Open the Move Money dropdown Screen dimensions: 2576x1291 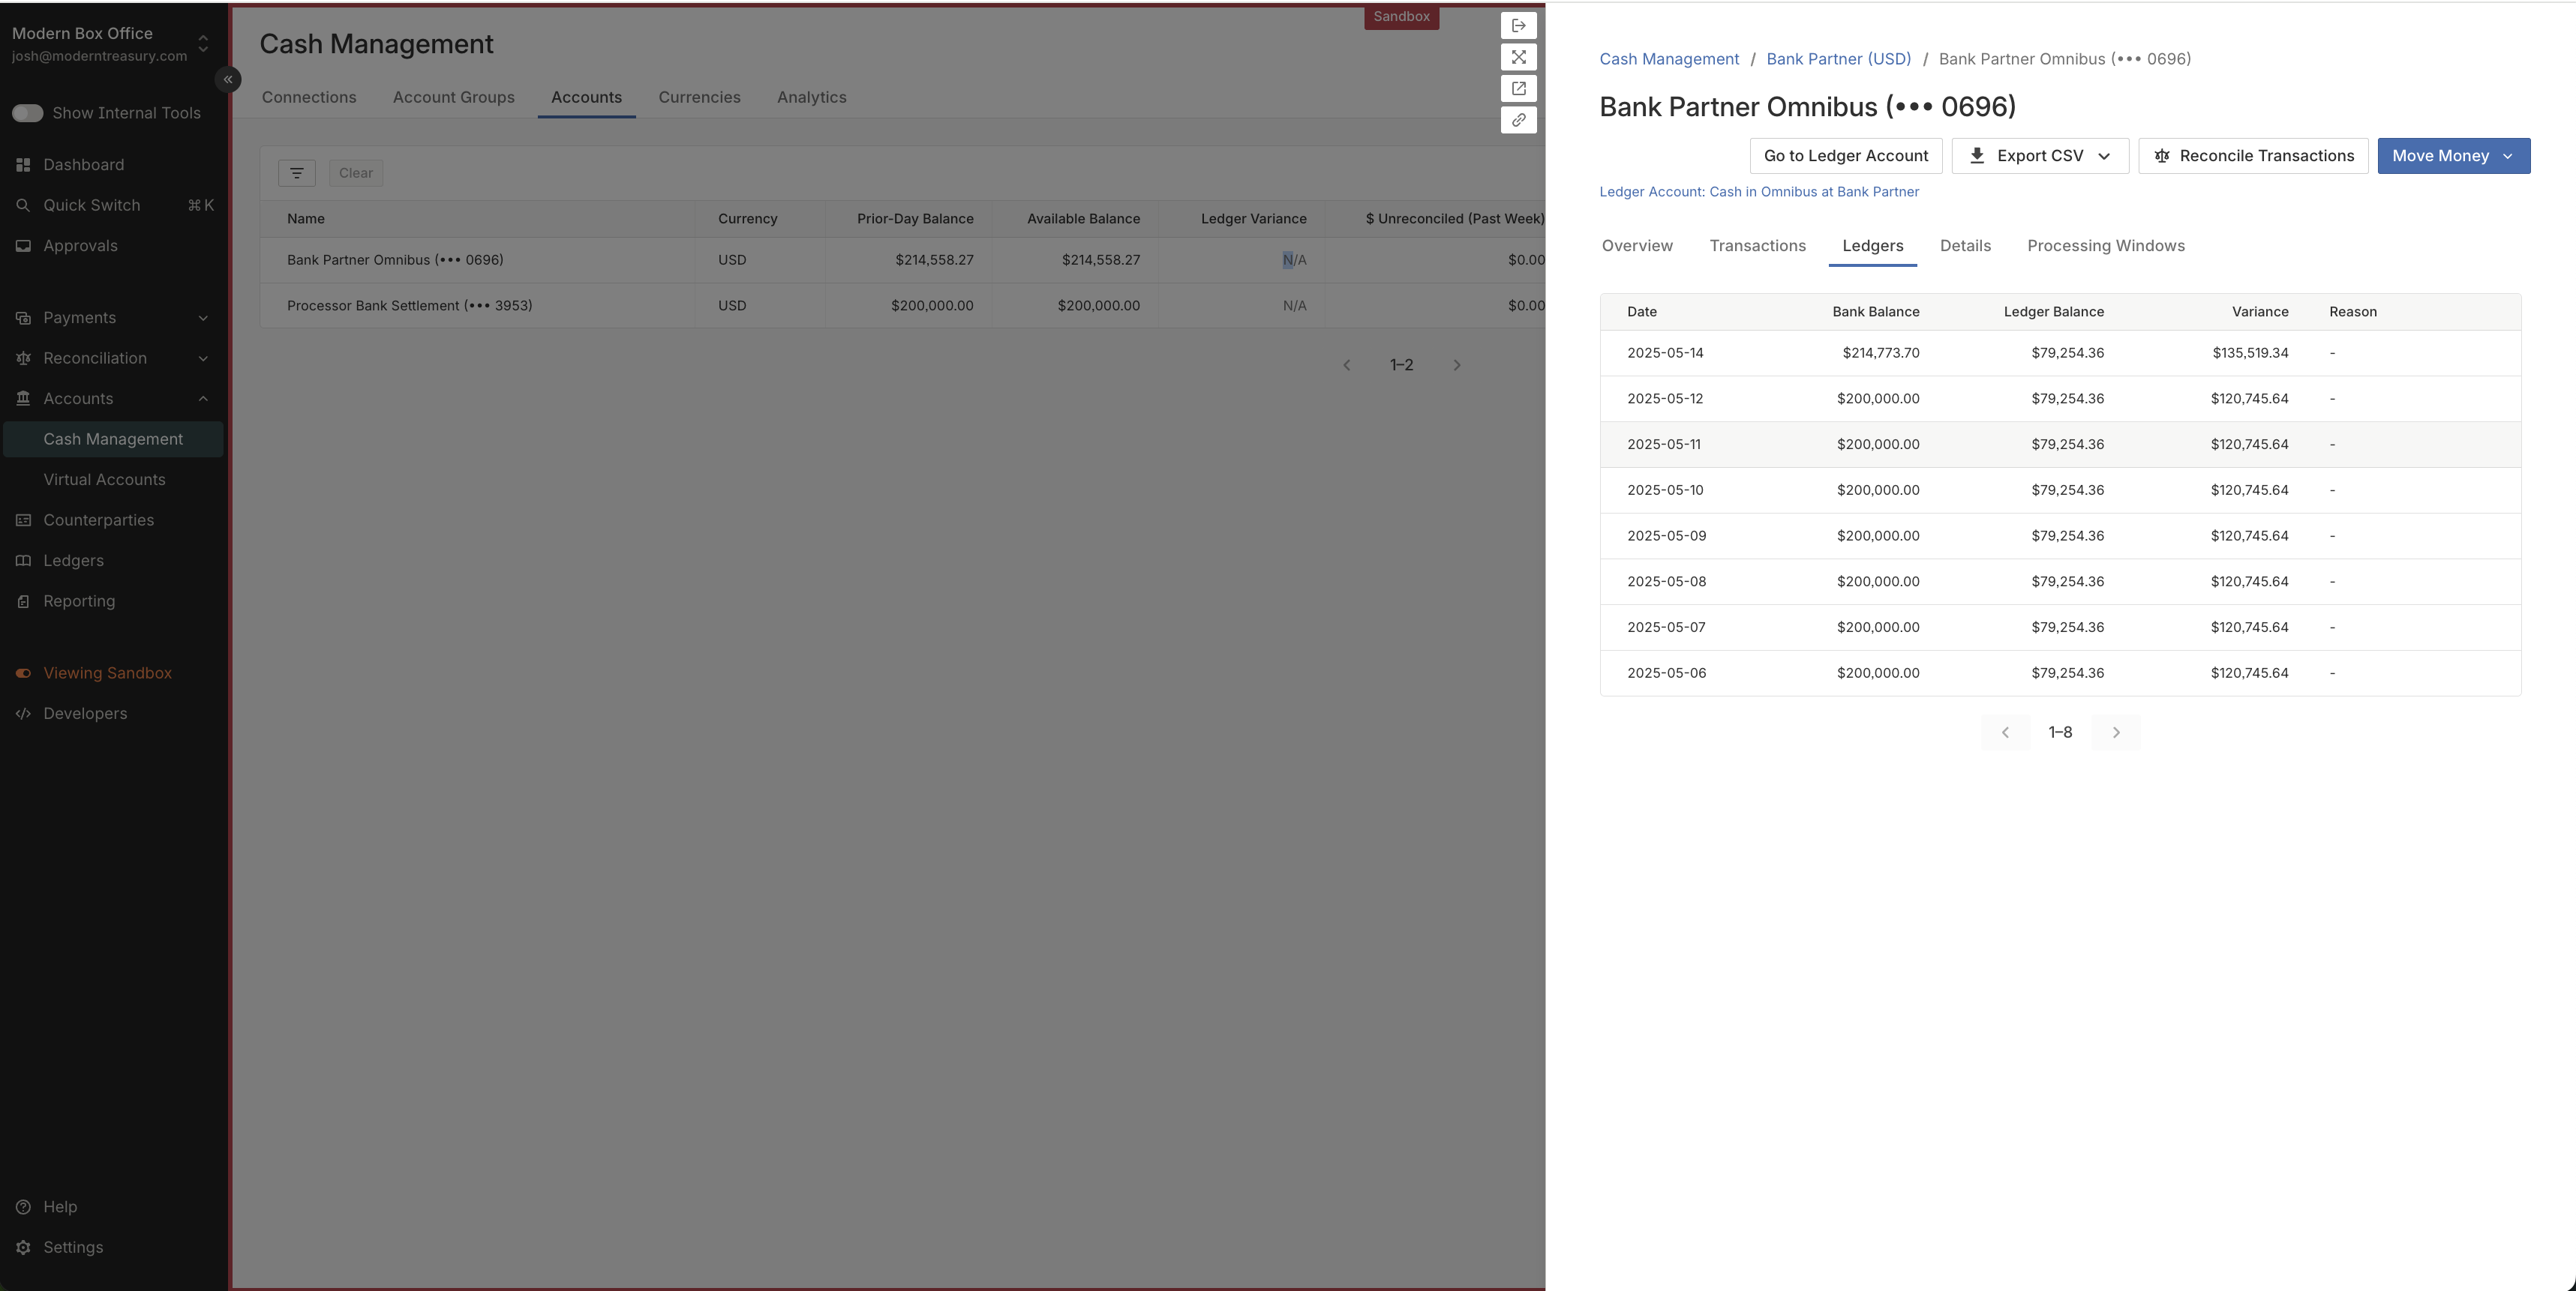click(2454, 156)
